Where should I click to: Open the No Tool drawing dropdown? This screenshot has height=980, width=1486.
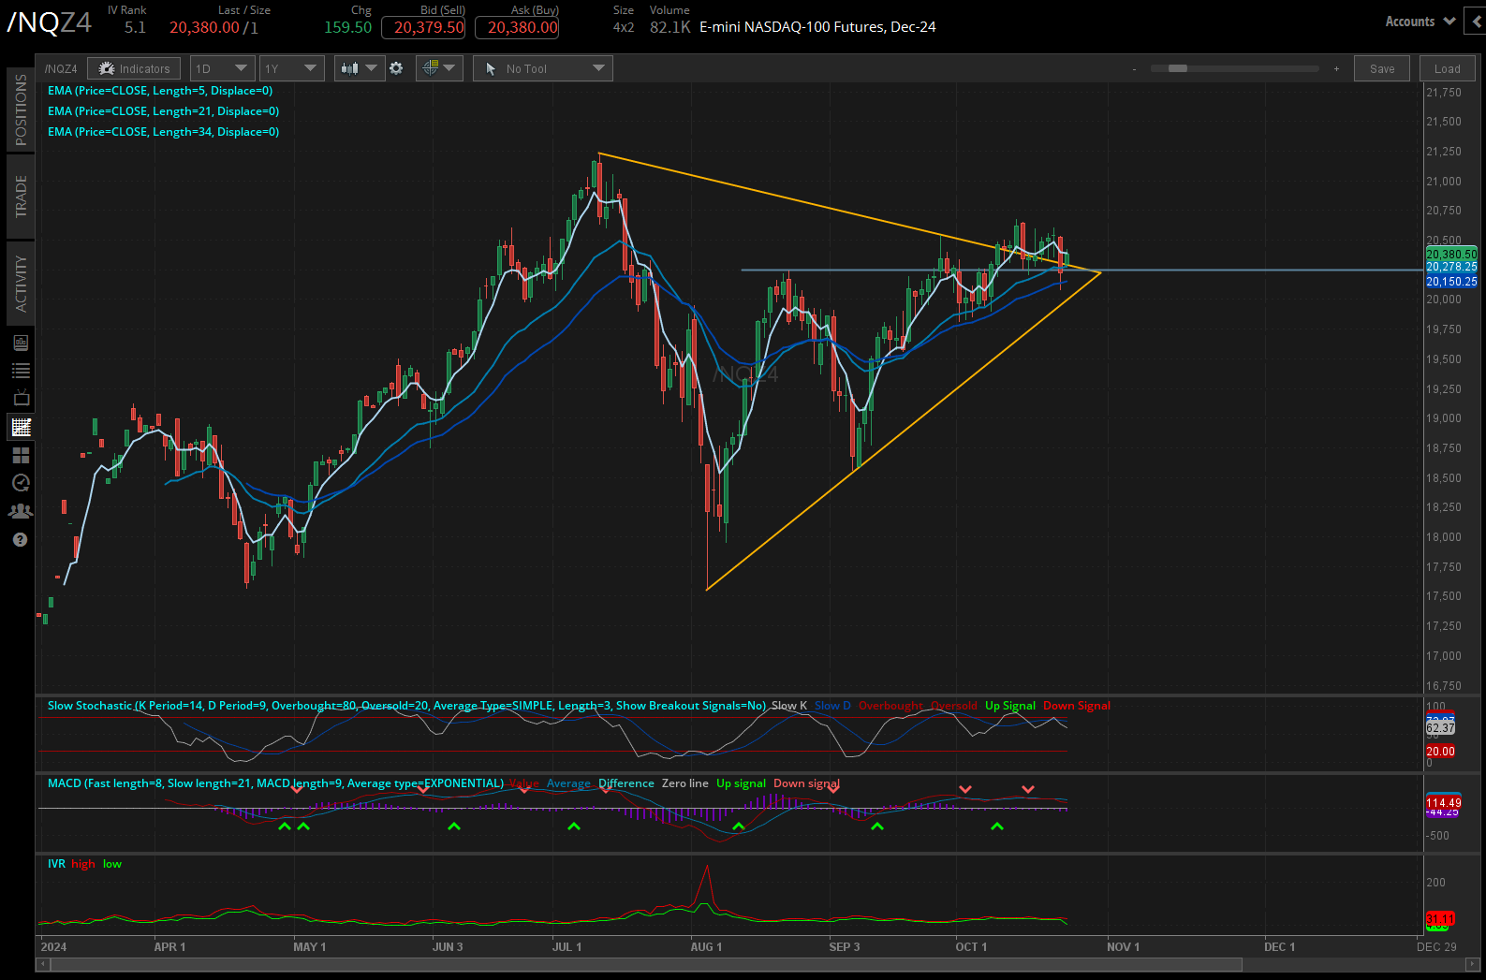(543, 68)
